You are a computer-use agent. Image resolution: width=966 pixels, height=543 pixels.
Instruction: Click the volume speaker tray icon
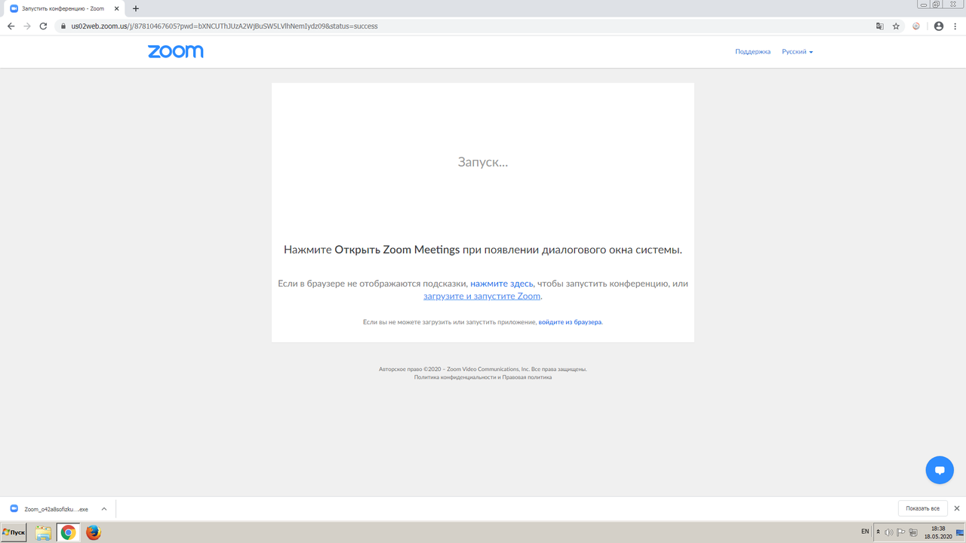pyautogui.click(x=889, y=532)
